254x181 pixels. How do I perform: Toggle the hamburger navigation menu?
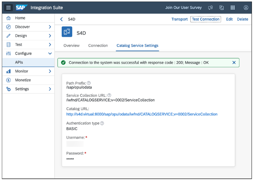click(x=9, y=8)
